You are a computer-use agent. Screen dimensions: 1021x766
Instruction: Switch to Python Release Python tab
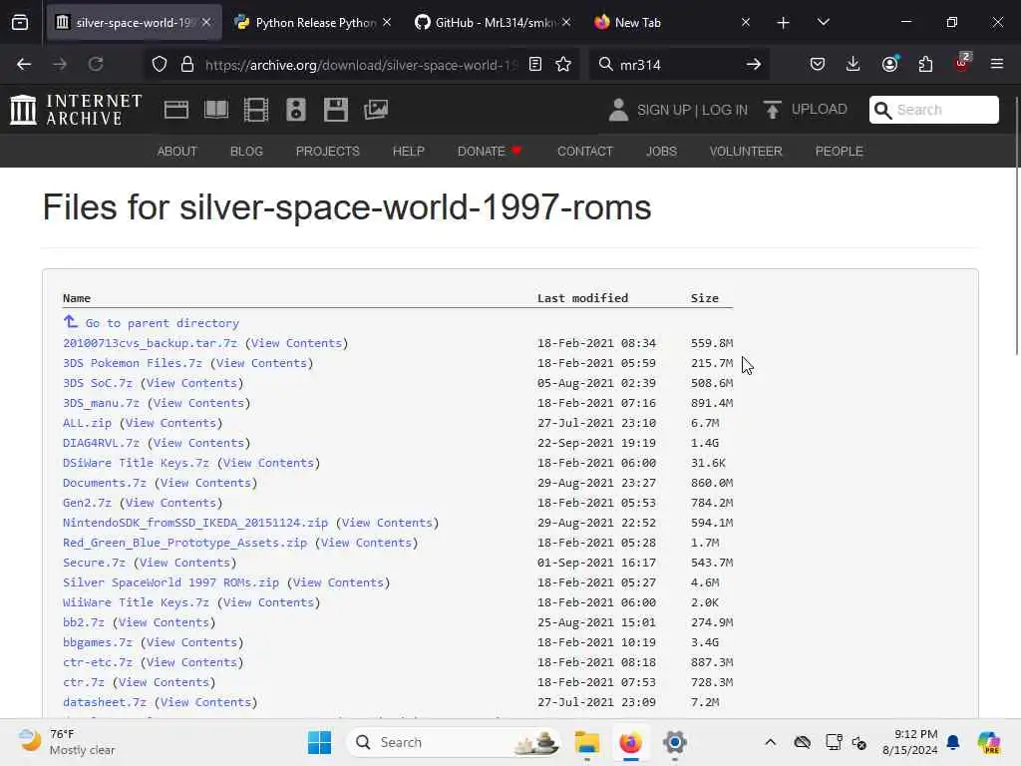313,23
